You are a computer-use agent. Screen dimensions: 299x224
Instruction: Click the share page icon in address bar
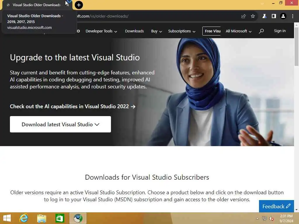pos(243,16)
